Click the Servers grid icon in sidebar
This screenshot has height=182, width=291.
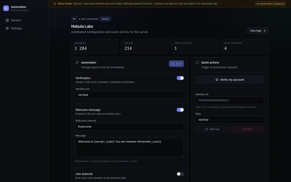coord(7,20)
